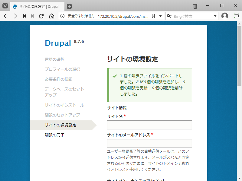Go back to previous page
This screenshot has height=181, width=242.
[x=5, y=16]
